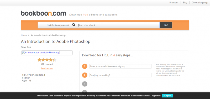Click the orange step 1 circle
Viewport: 210px width, 99px height.
[x=85, y=66]
